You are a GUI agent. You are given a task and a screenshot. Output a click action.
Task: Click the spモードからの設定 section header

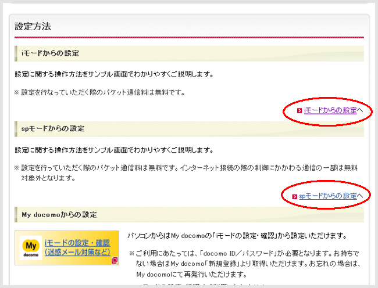[x=189, y=129]
